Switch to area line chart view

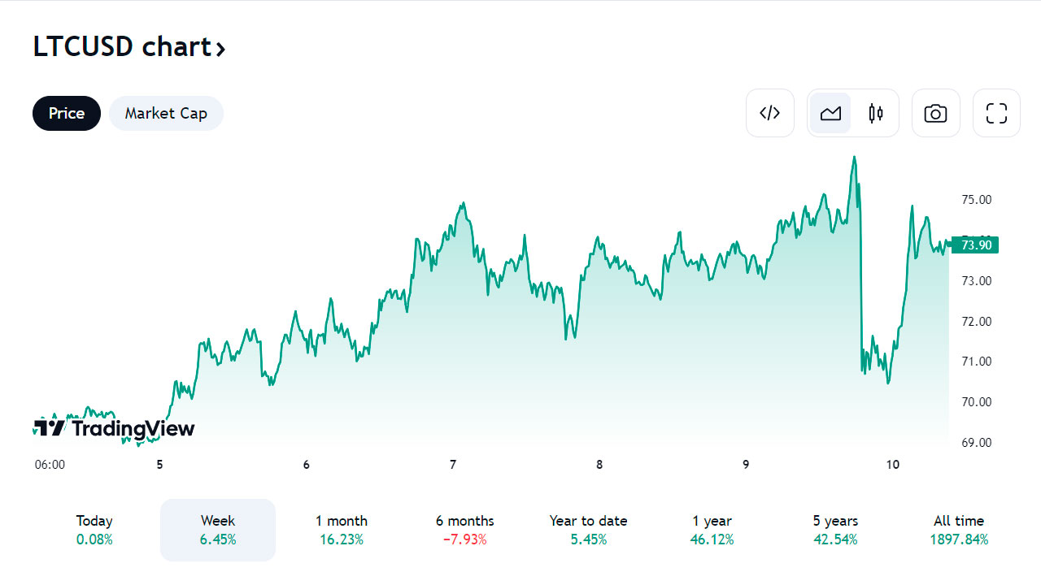click(830, 113)
